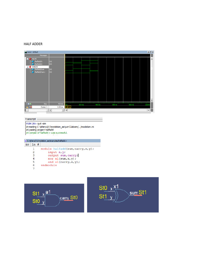Click the Messages column header
The image size is (202, 269).
43,55
